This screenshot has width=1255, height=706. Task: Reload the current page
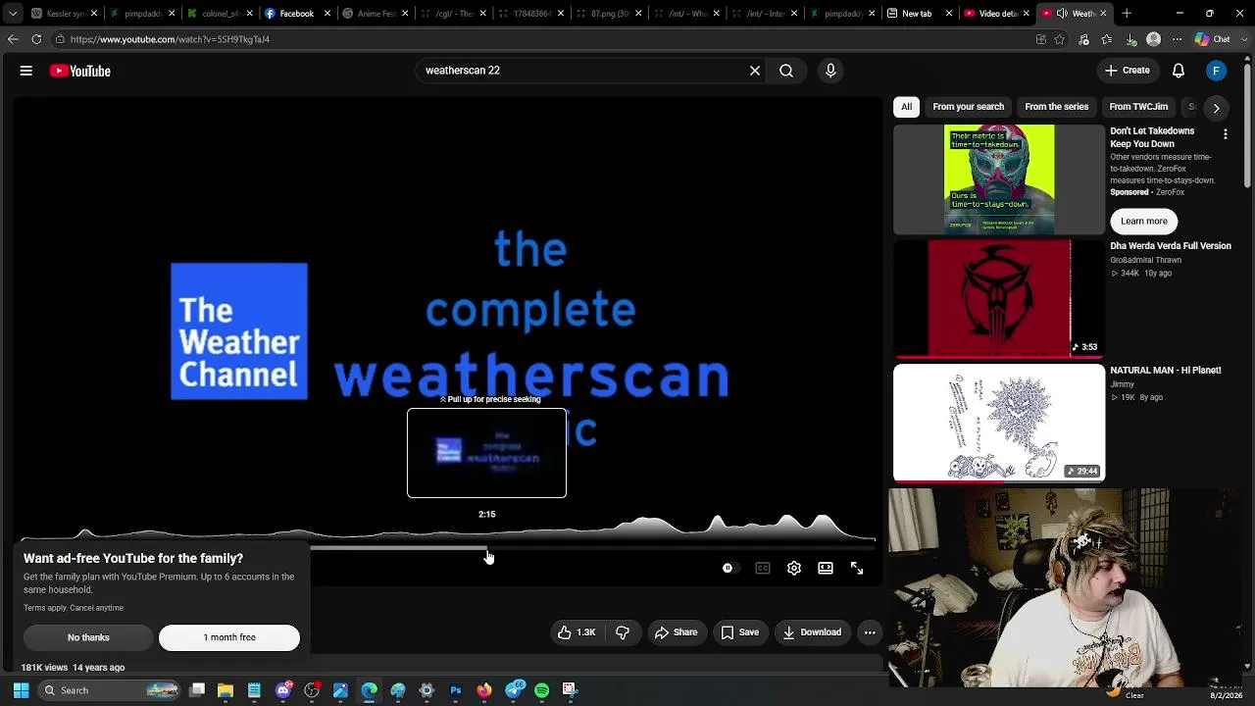[x=36, y=39]
